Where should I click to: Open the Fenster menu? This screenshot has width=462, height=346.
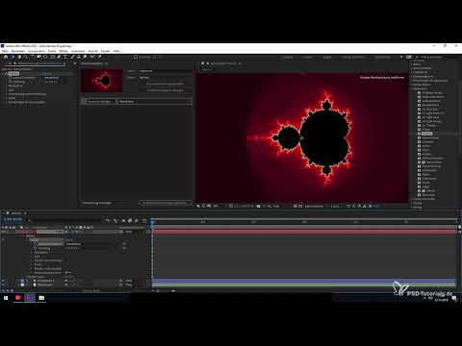[x=105, y=51]
